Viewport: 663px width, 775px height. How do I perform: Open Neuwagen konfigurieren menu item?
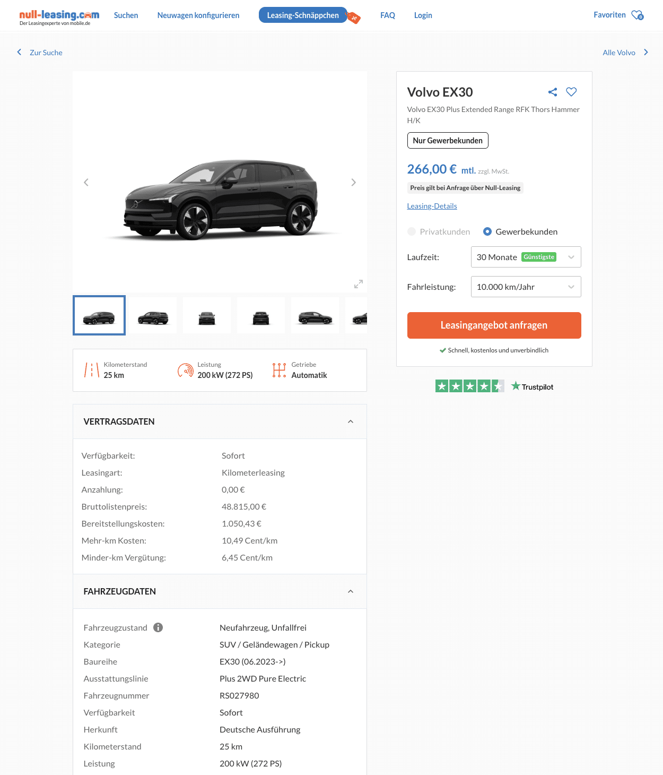[198, 15]
